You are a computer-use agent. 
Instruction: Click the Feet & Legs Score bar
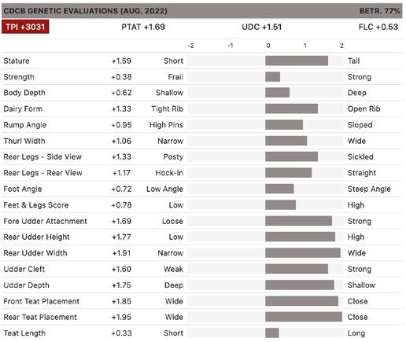point(280,205)
